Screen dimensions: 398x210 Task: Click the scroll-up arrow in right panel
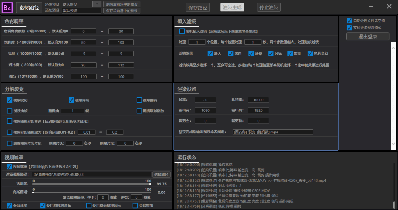(x=394, y=48)
